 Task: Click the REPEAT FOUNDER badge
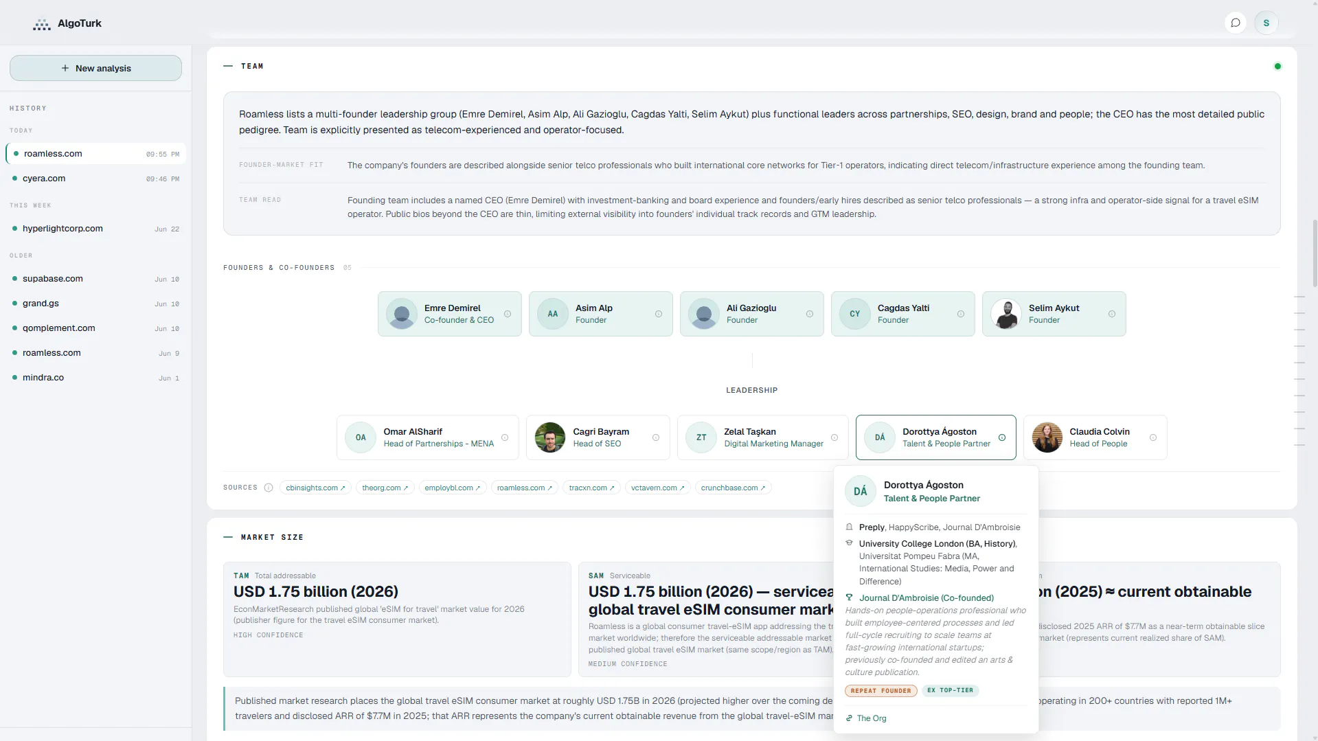tap(880, 691)
